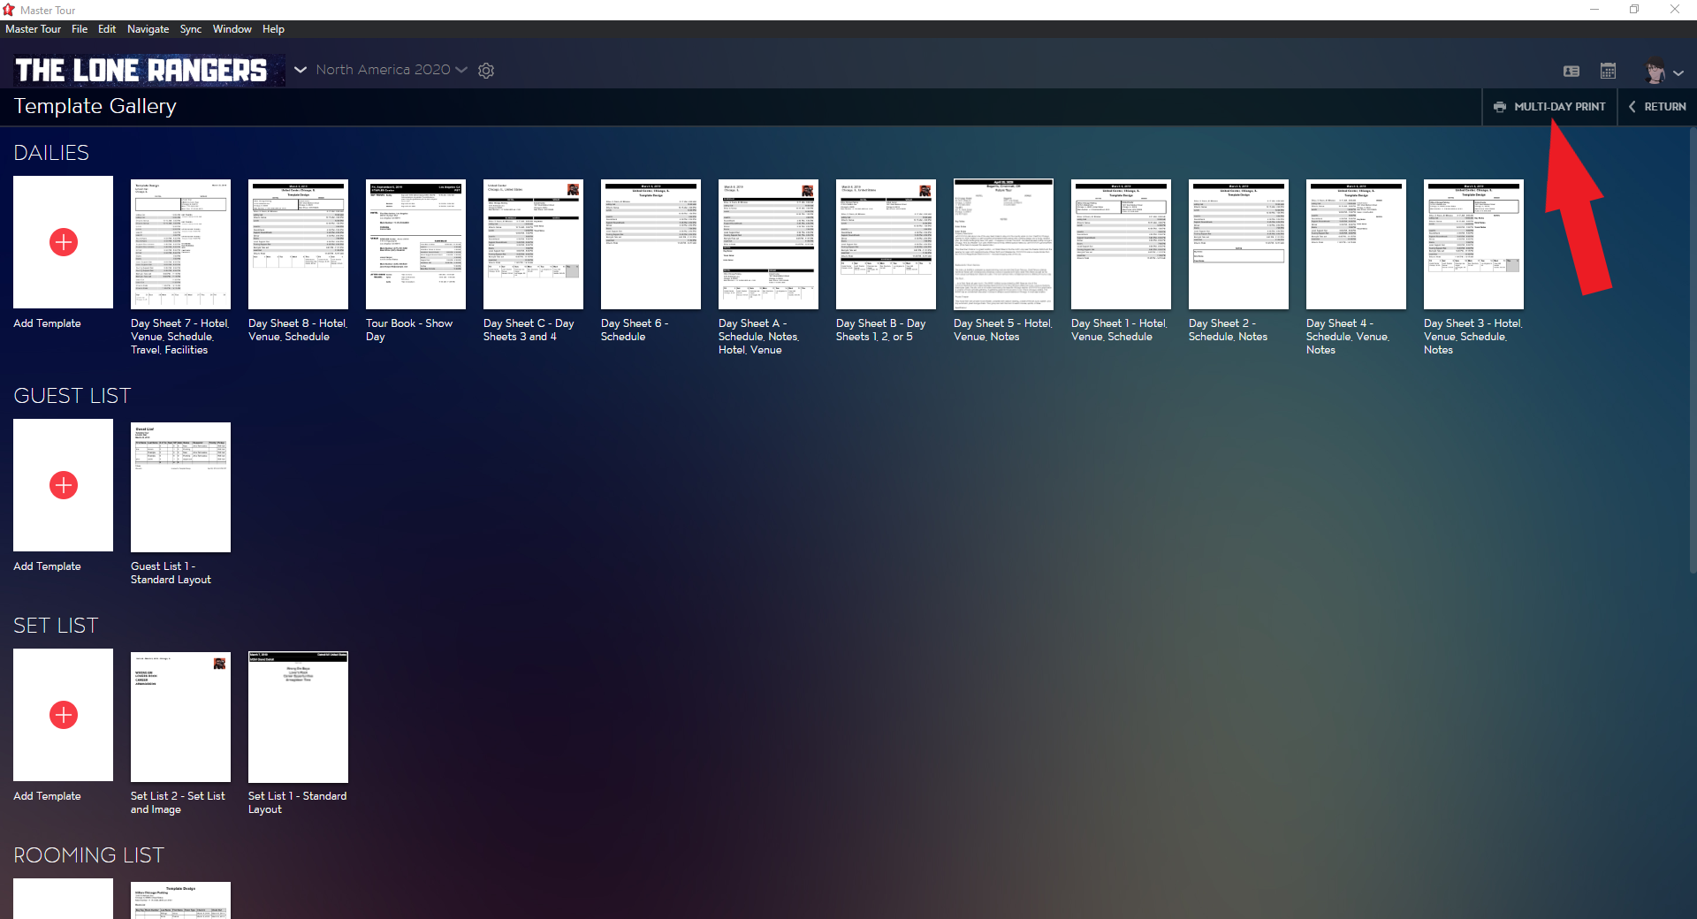This screenshot has width=1697, height=919.
Task: Open the Master Tour menu
Action: point(34,29)
